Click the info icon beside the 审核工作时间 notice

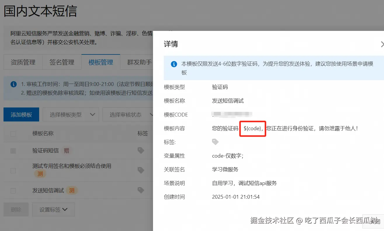coord(13,84)
